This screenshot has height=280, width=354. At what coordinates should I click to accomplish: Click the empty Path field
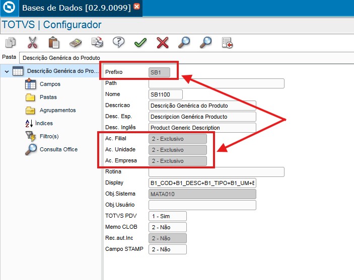coord(217,83)
